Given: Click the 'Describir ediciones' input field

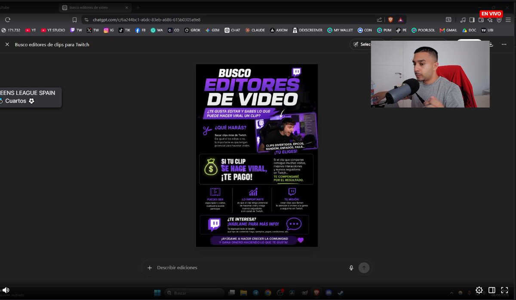Looking at the screenshot, I should click(249, 268).
